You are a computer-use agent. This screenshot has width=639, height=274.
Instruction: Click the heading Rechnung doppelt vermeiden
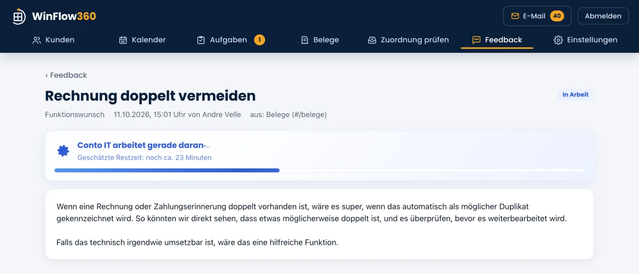pyautogui.click(x=150, y=96)
